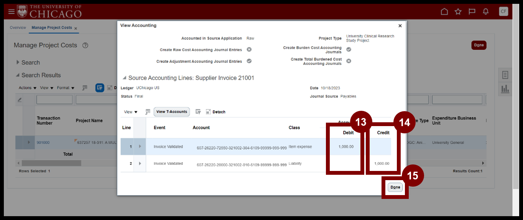Expand the transaction 901000 row
Image resolution: width=523 pixels, height=220 pixels.
coord(29,143)
